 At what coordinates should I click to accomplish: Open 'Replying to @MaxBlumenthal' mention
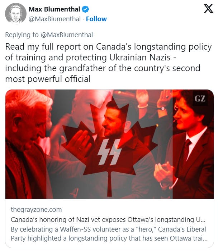pos(67,35)
